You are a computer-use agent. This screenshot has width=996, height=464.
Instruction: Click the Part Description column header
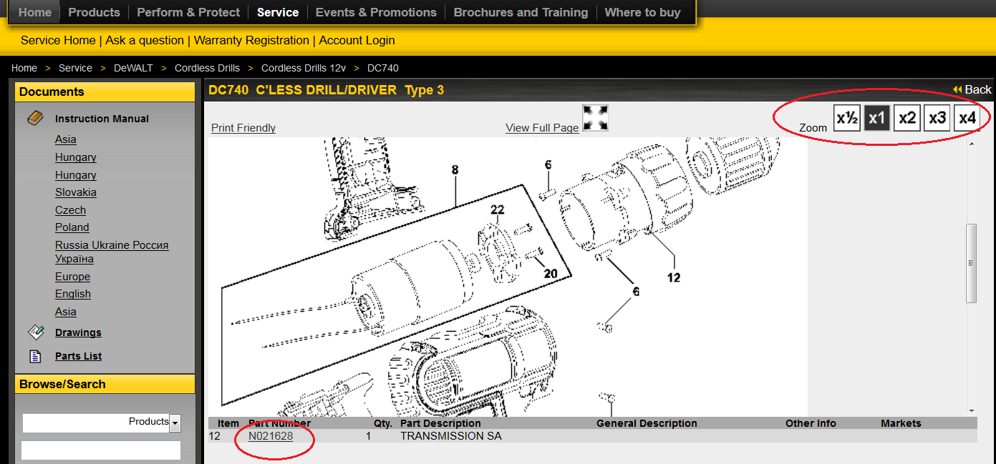pos(440,423)
